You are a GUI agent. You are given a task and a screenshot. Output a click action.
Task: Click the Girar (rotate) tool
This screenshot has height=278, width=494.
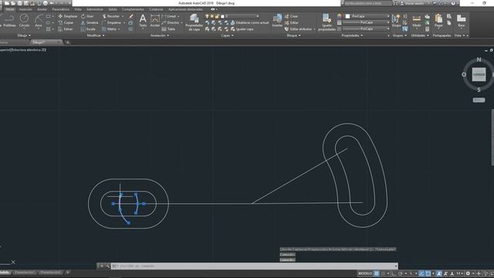click(87, 16)
